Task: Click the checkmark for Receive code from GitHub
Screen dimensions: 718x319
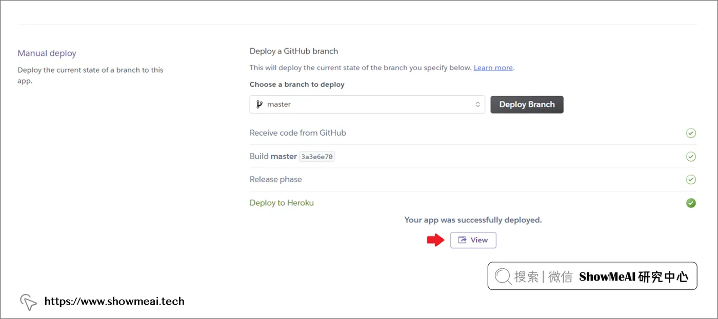Action: click(691, 133)
